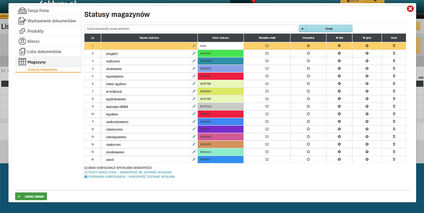Select the Magazyny warehouse icon
Viewport: 424px width, 213px height.
pos(23,62)
